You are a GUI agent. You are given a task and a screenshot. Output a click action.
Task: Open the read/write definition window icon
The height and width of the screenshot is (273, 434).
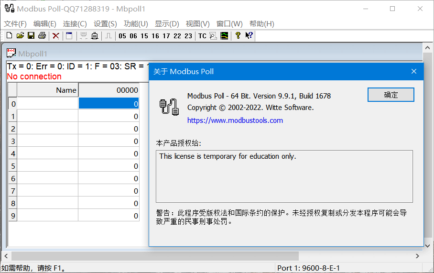point(69,36)
